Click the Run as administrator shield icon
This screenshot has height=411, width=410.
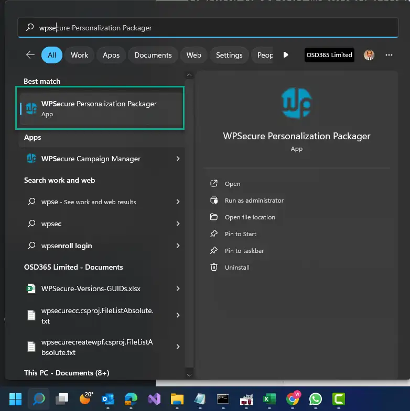214,200
